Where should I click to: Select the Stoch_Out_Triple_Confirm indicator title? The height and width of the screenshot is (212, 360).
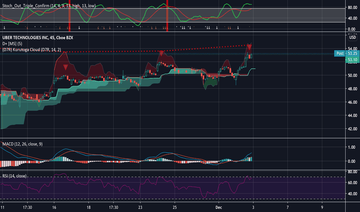pos(49,6)
